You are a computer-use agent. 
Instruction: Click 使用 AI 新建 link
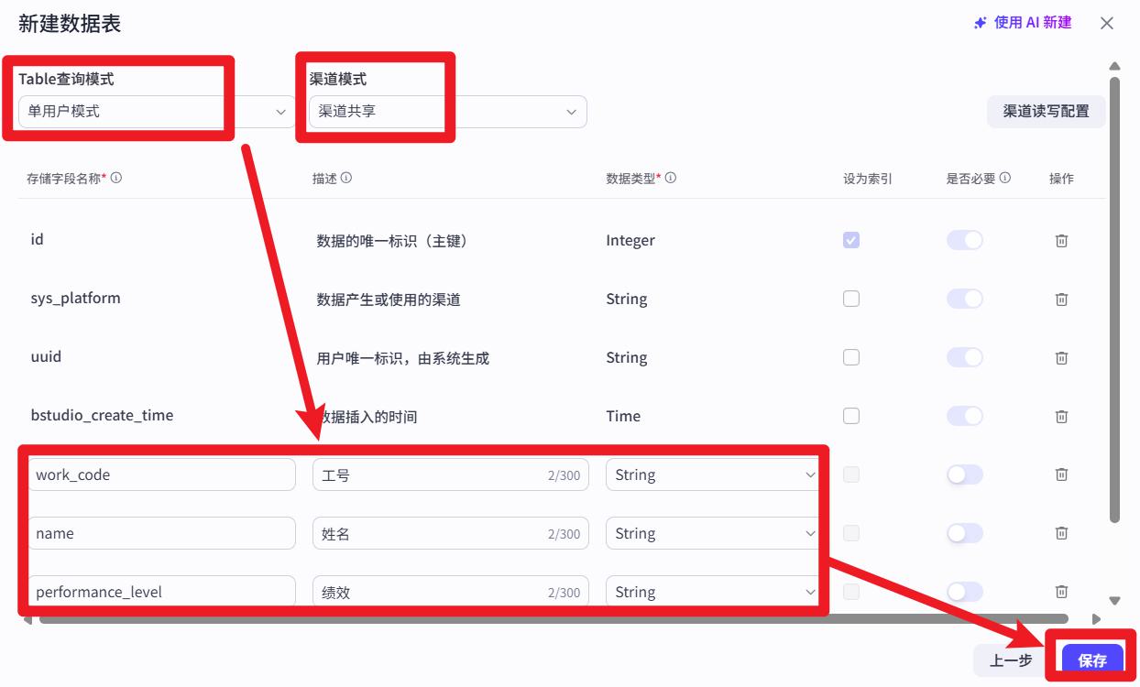[x=1023, y=23]
